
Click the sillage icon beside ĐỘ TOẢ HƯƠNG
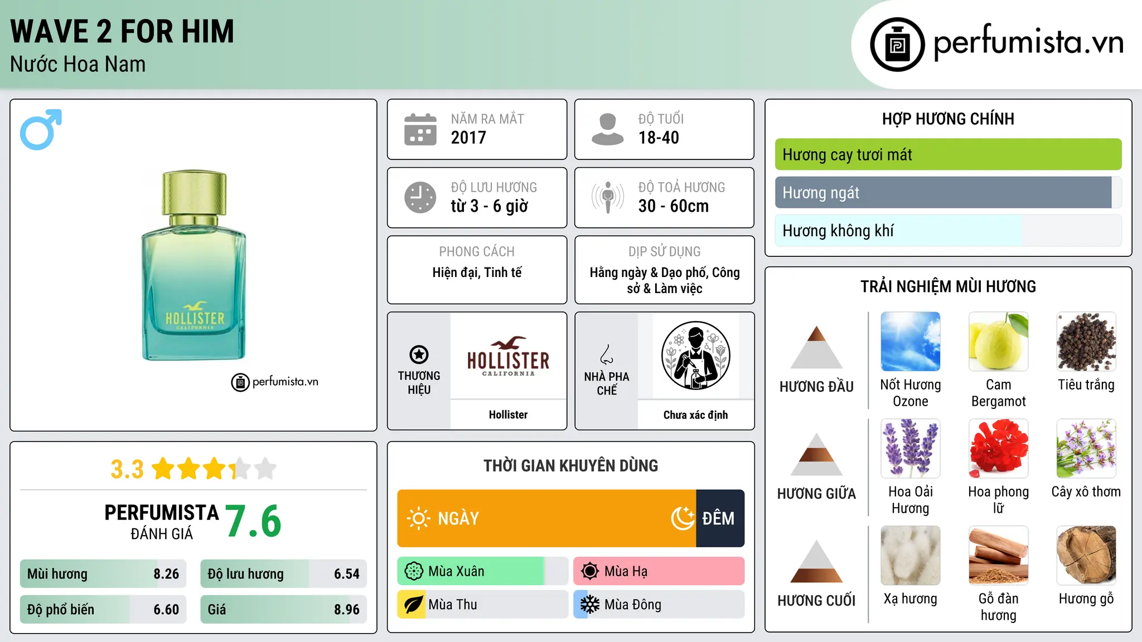point(608,197)
